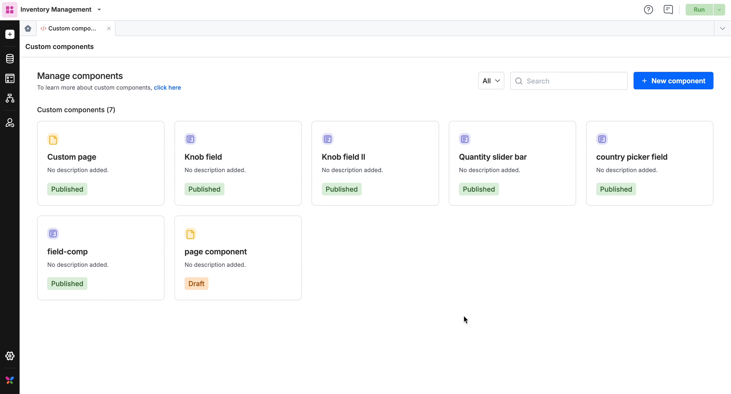Open the Knob field II card title
Image resolution: width=731 pixels, height=394 pixels.
tap(343, 157)
